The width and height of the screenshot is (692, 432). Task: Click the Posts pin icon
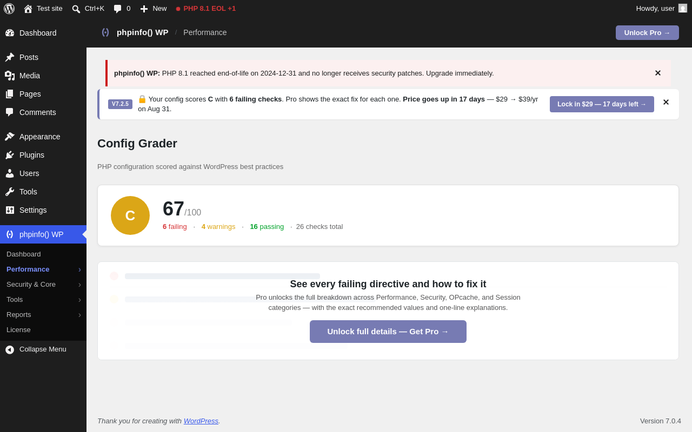tap(10, 57)
